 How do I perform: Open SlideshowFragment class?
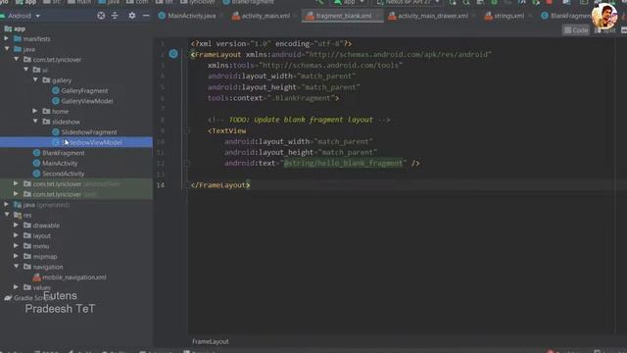pos(89,132)
